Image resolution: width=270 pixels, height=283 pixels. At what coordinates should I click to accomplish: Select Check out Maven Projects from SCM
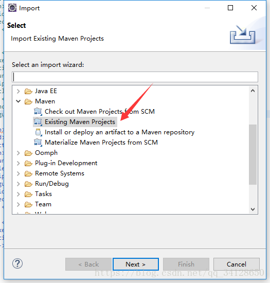(100, 112)
